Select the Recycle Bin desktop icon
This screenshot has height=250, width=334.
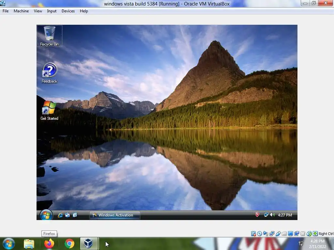(x=50, y=36)
